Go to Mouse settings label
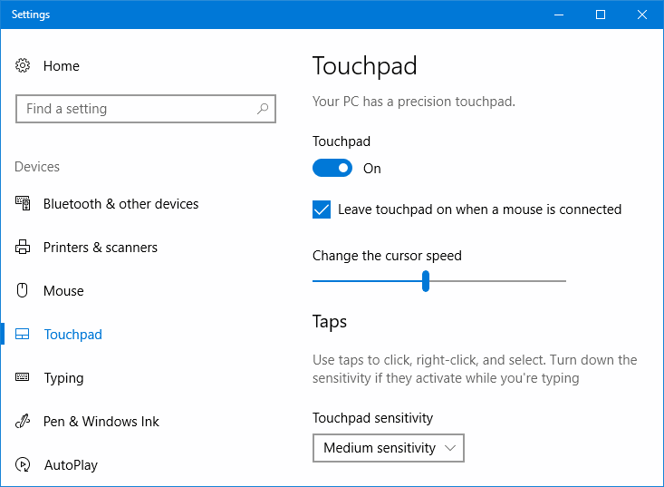Screen dimensions: 664x487 point(63,291)
